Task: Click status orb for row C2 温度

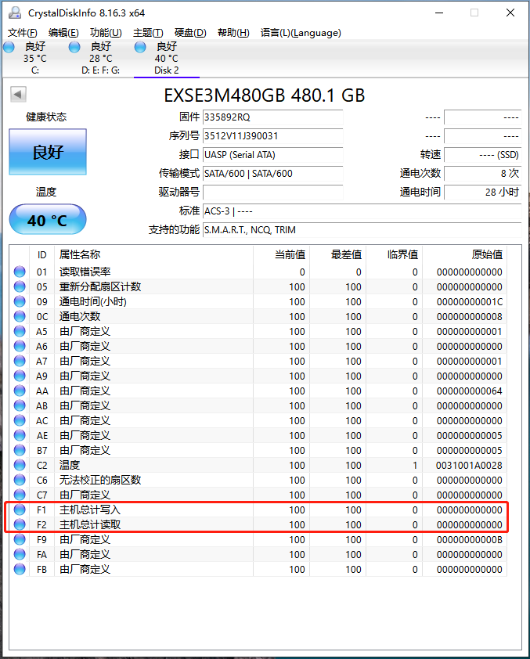Action: (x=20, y=465)
